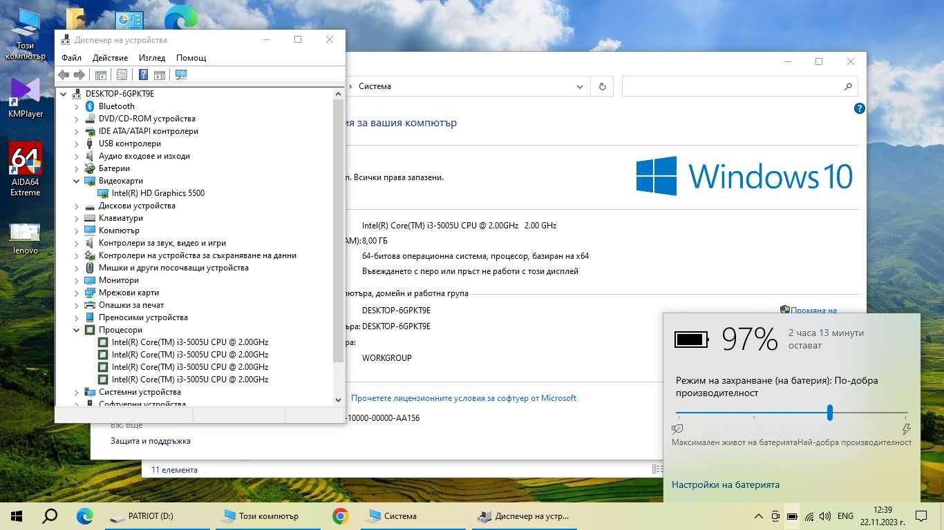Screen dimensions: 944x530
Task: Open the Изглед menu
Action: pos(152,58)
